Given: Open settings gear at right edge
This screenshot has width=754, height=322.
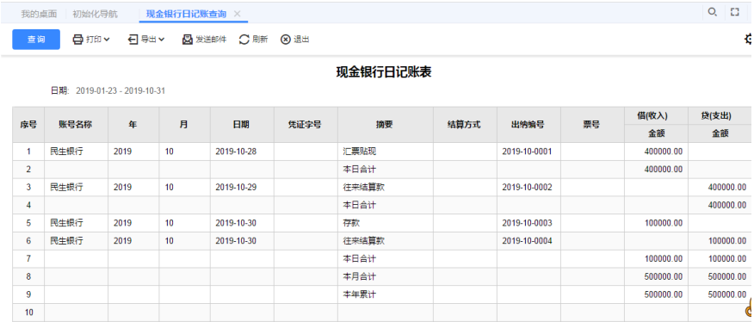Looking at the screenshot, I should click(748, 40).
